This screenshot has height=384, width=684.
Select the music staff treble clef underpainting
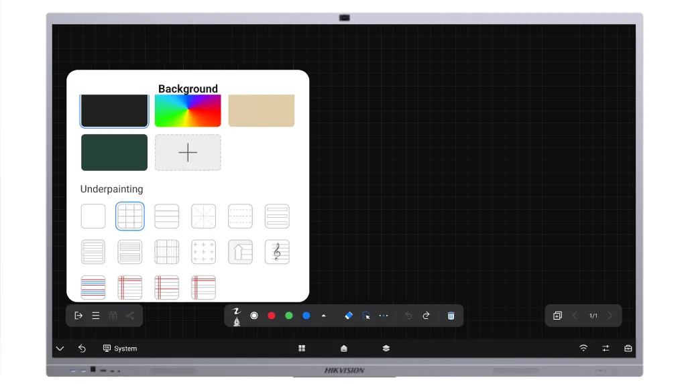(x=277, y=252)
